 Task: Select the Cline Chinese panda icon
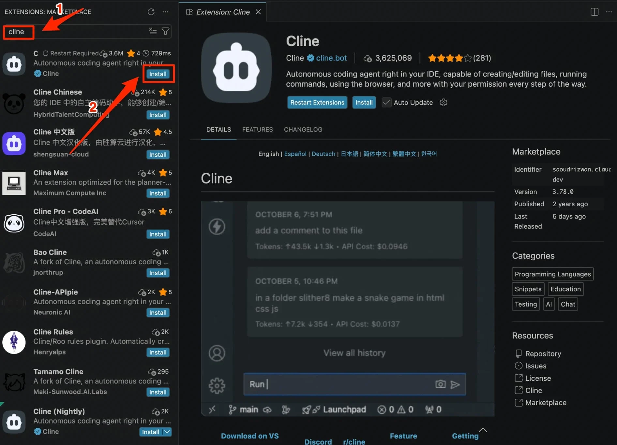coord(14,103)
